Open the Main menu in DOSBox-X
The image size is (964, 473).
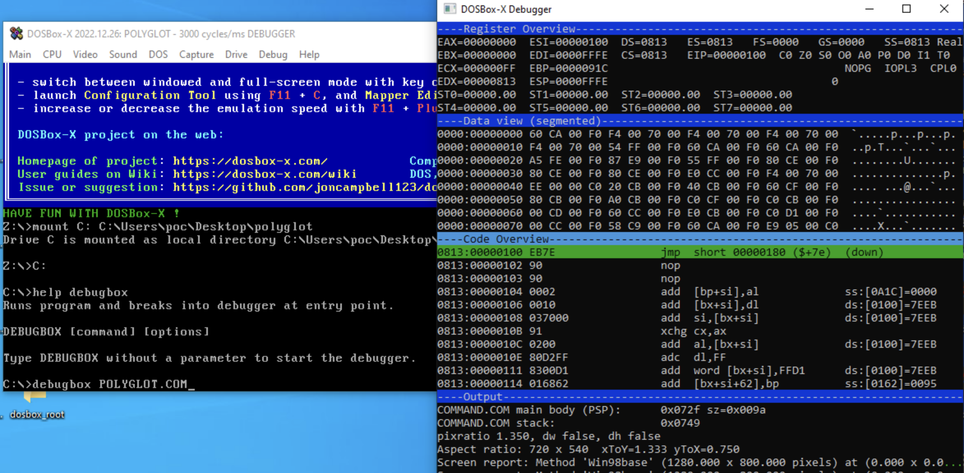[20, 55]
